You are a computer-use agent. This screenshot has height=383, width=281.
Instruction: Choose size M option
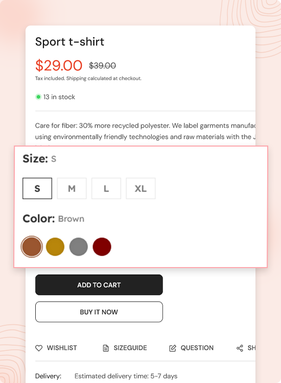click(x=72, y=188)
